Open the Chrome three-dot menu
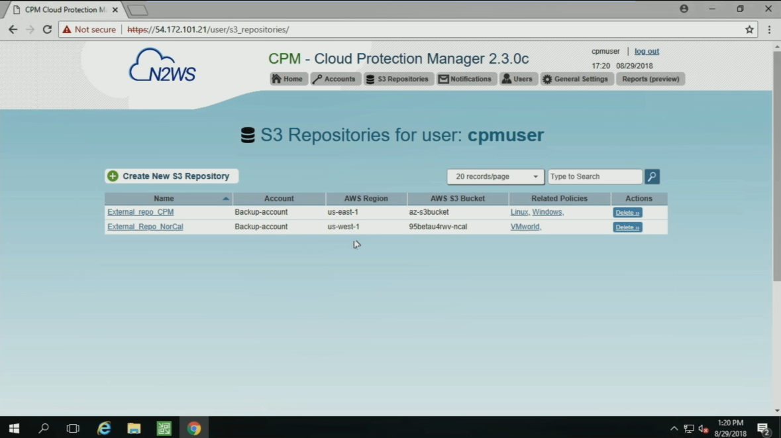 click(x=769, y=29)
